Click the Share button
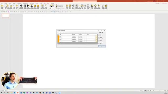This screenshot has height=94, width=168. click(x=158, y=3)
